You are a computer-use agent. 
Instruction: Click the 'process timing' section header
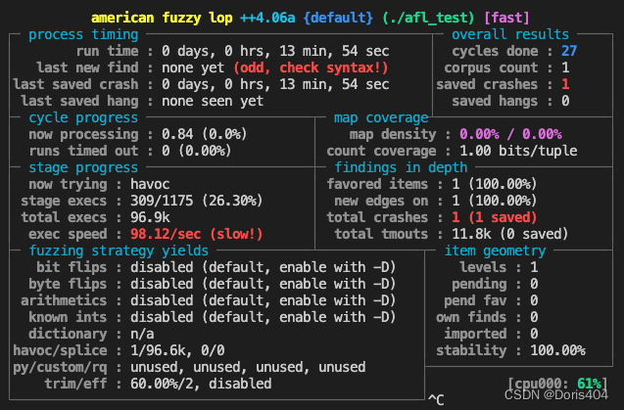(x=83, y=35)
